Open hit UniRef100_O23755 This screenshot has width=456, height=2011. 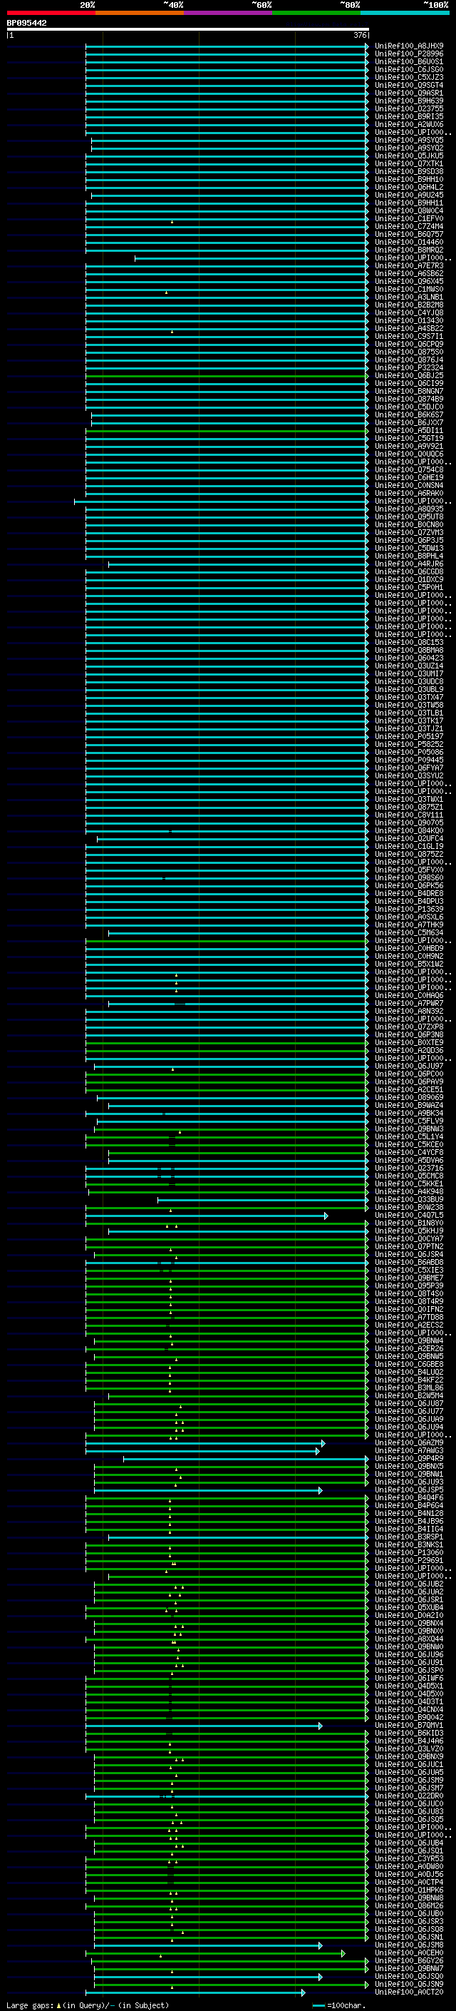pos(409,108)
